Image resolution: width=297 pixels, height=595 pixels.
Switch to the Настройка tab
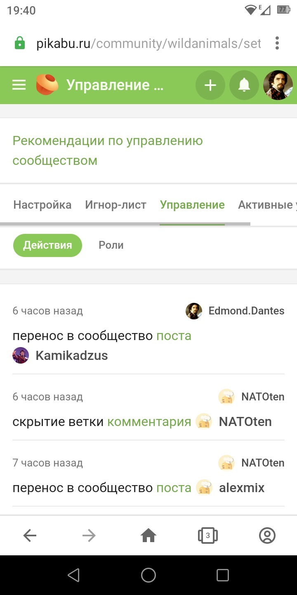pos(42,205)
